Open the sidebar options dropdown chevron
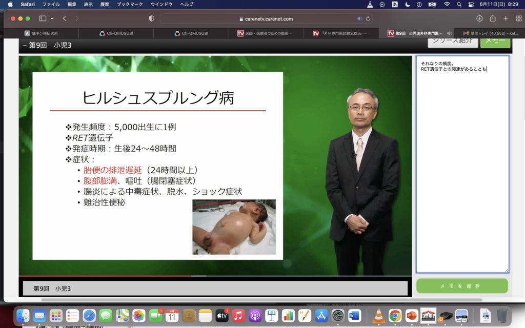 click(52, 18)
